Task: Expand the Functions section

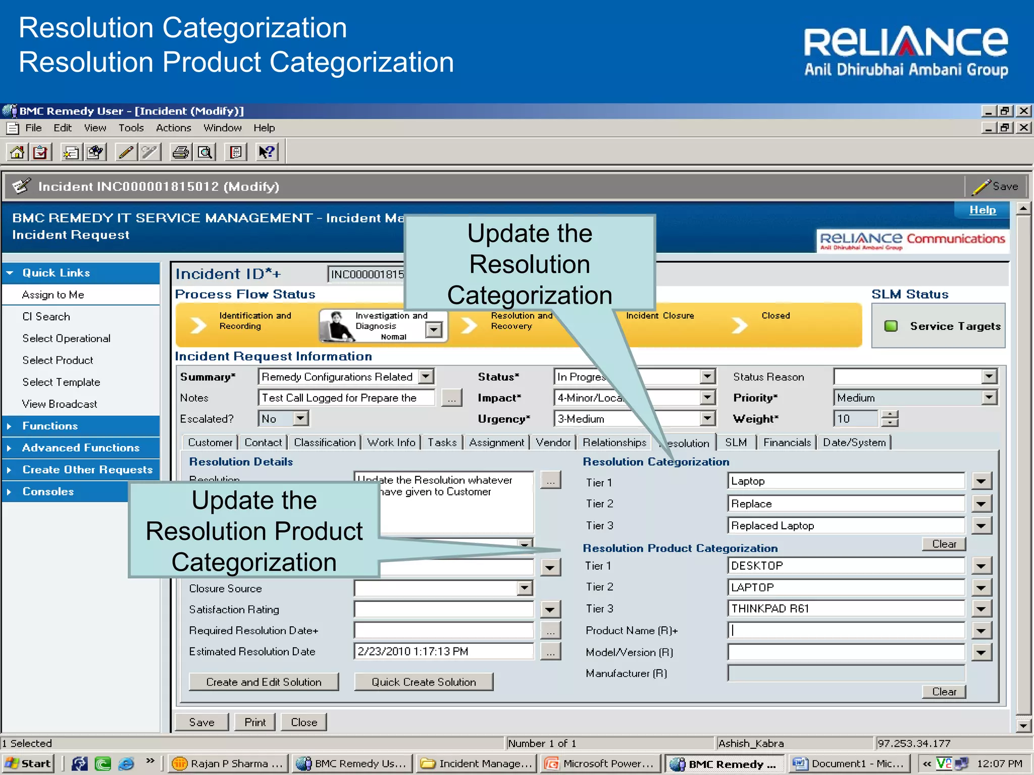Action: click(x=81, y=426)
